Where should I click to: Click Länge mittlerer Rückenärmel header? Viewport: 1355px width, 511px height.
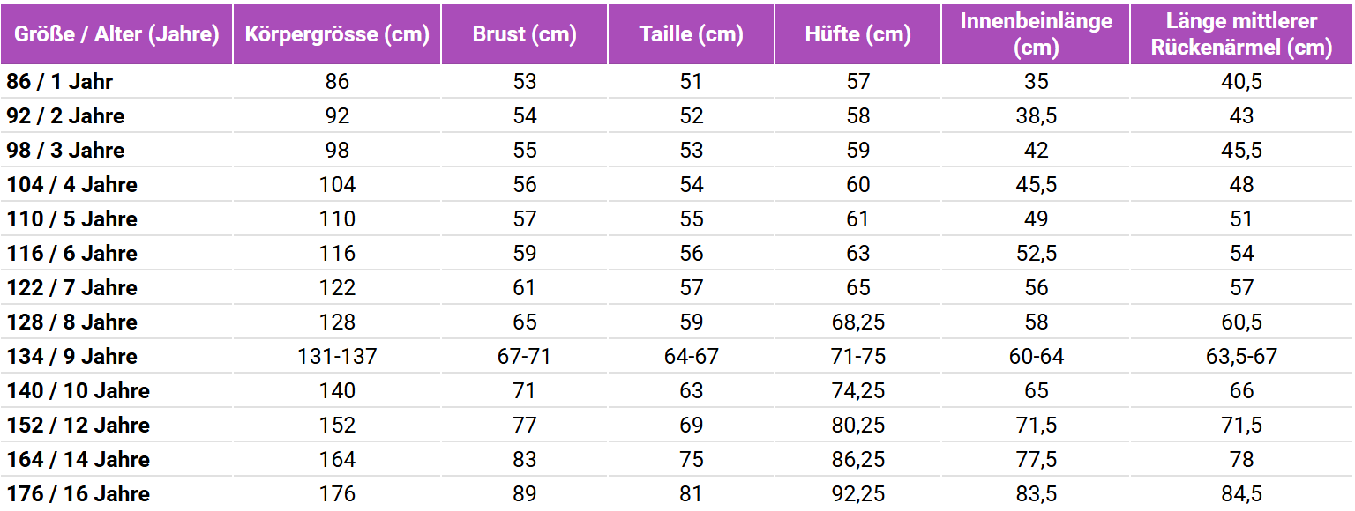(x=1242, y=34)
